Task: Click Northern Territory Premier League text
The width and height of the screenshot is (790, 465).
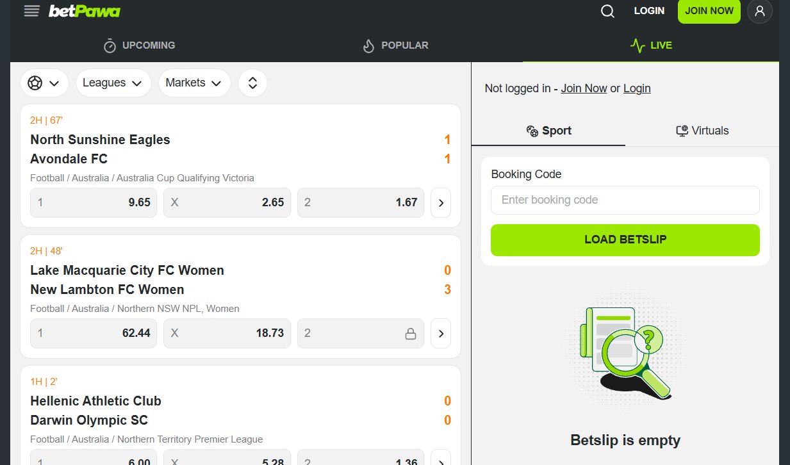Action: [x=190, y=439]
